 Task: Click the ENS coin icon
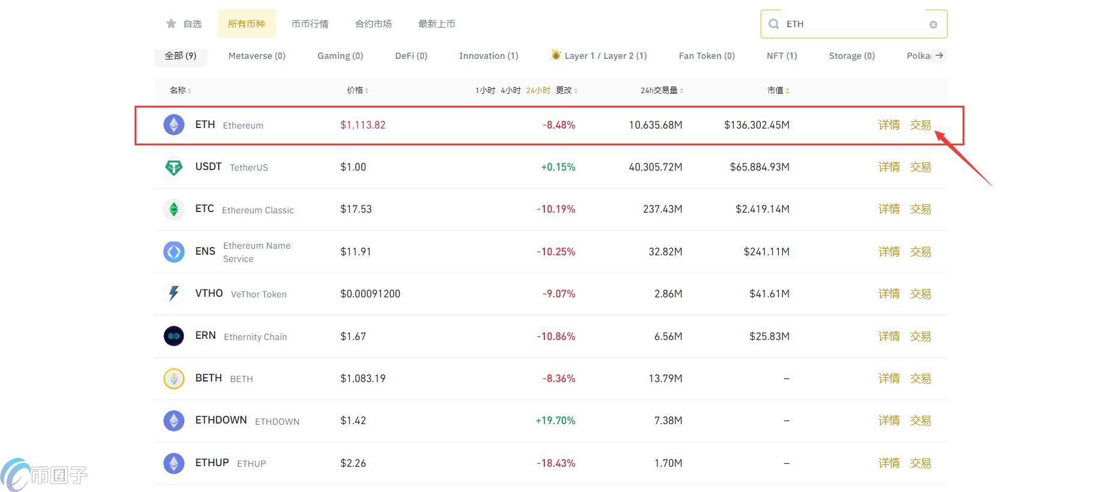click(x=174, y=252)
